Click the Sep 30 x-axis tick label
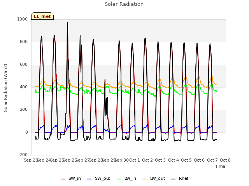Screen dimensions: 249x186 [x=122, y=160]
